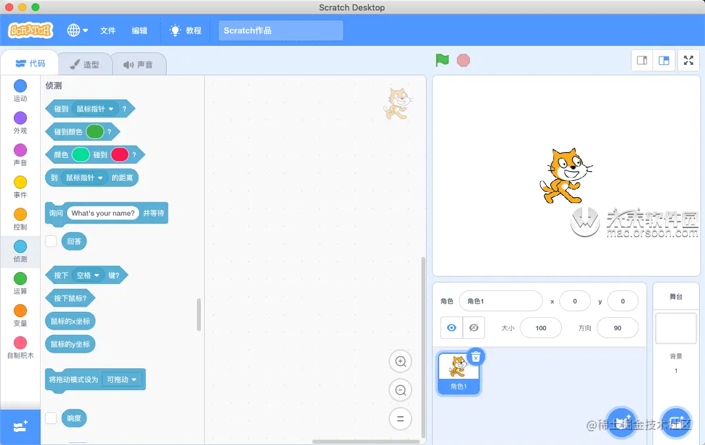
Task: Select the 变量 block category
Action: 20,316
